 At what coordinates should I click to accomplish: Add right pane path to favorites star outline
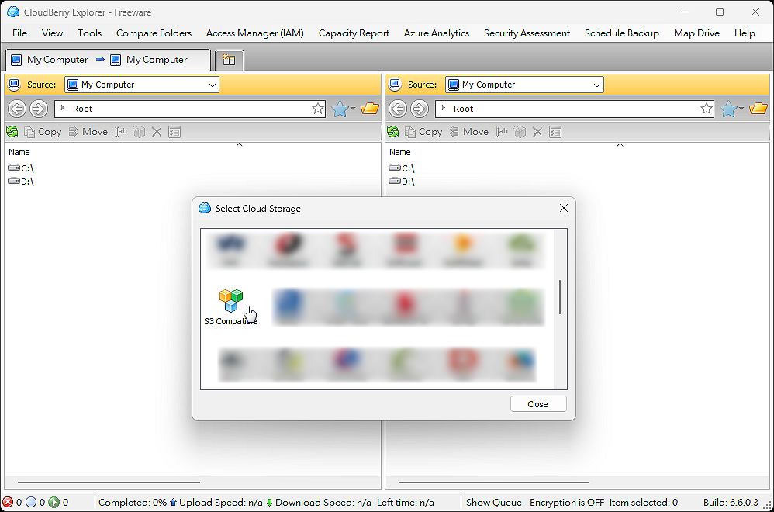(x=707, y=109)
